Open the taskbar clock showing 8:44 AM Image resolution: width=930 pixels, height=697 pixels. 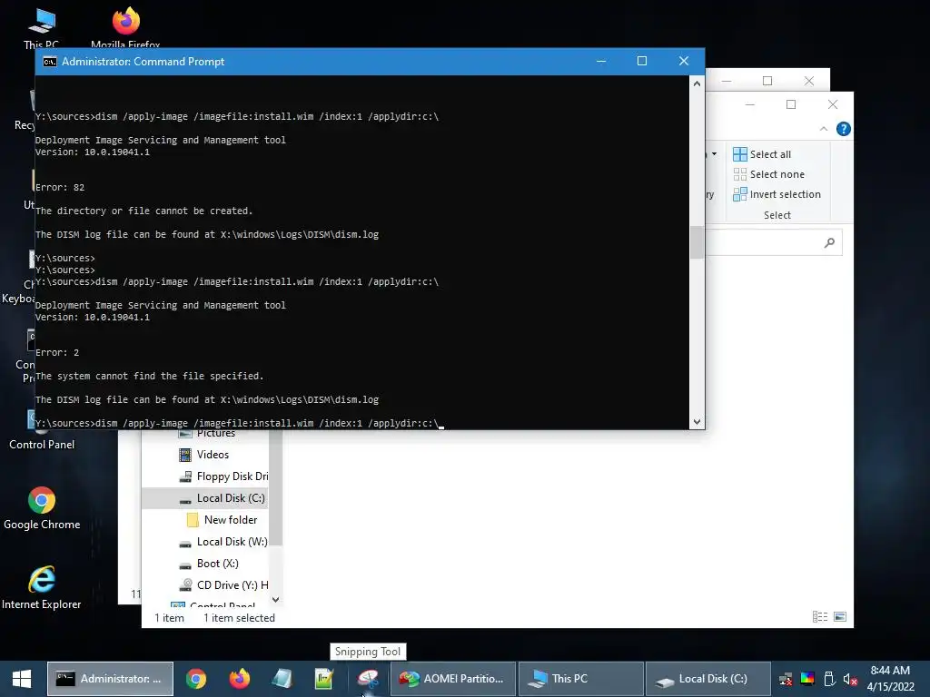890,679
